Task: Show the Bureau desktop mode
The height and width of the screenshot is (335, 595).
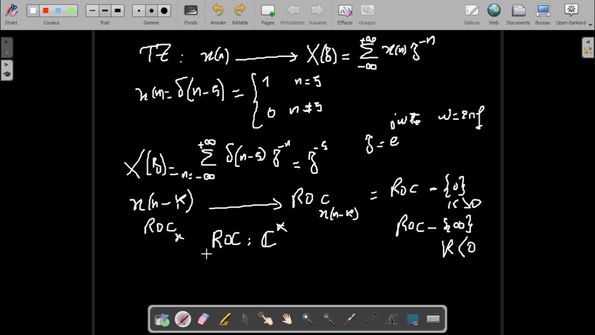Action: pyautogui.click(x=542, y=14)
